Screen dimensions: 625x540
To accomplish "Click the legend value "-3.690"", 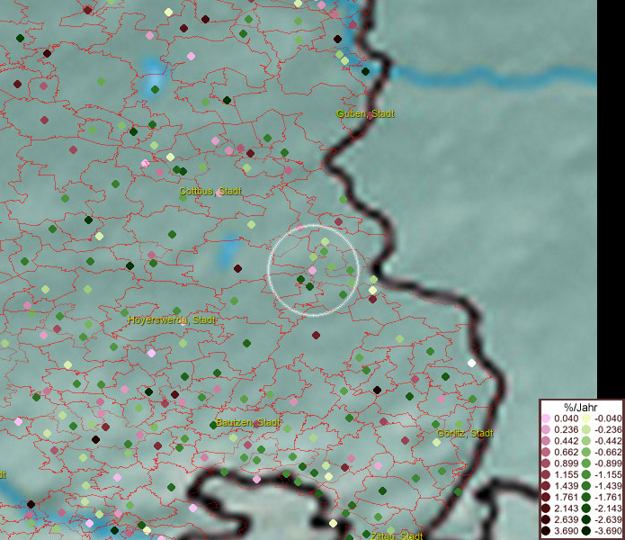I will pos(608,531).
